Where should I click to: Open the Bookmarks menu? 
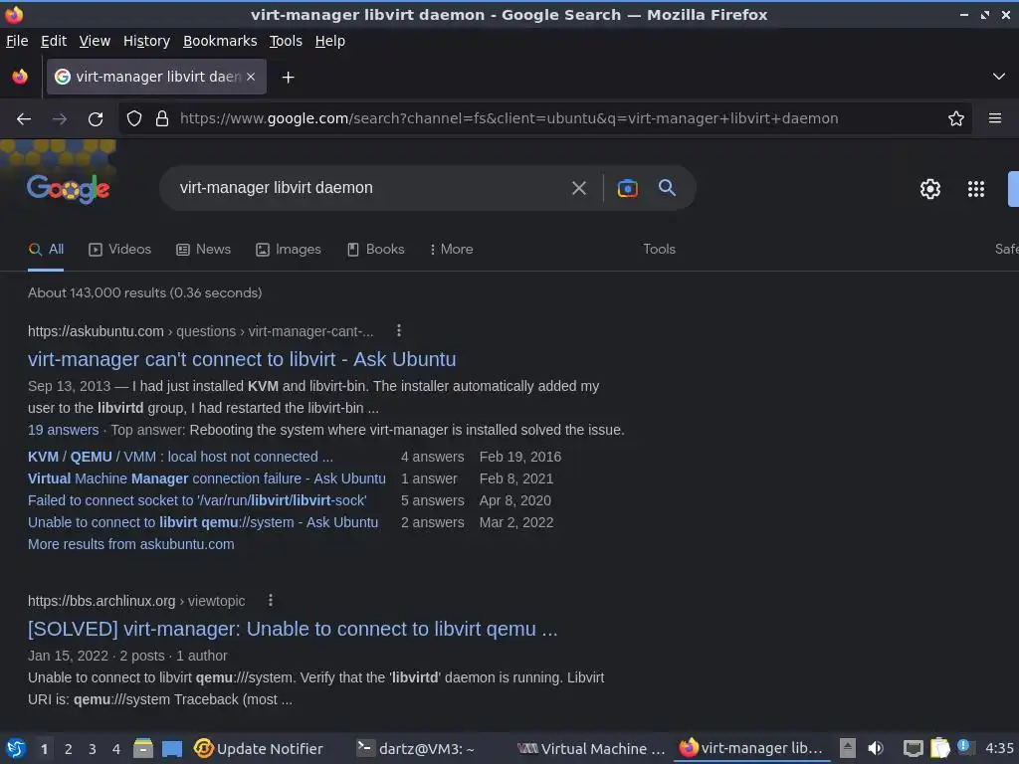(x=220, y=41)
